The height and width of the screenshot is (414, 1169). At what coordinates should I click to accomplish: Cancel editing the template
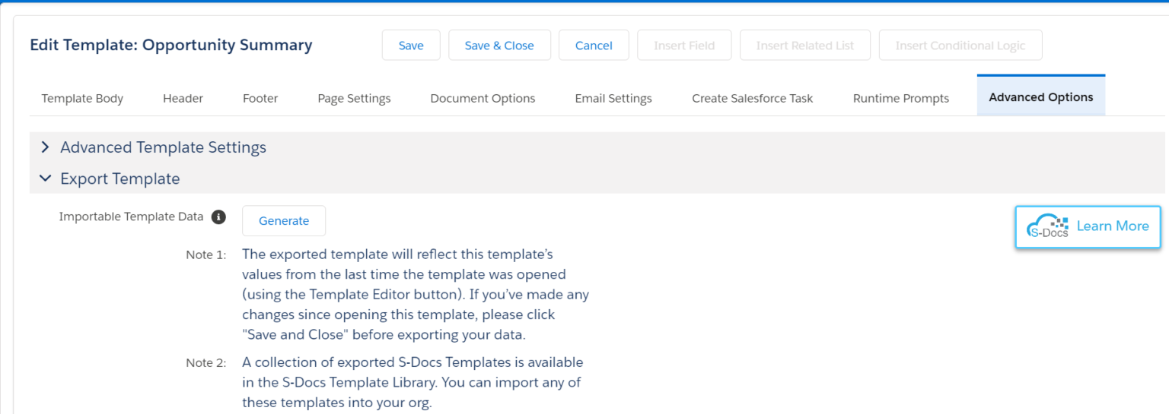pos(594,46)
